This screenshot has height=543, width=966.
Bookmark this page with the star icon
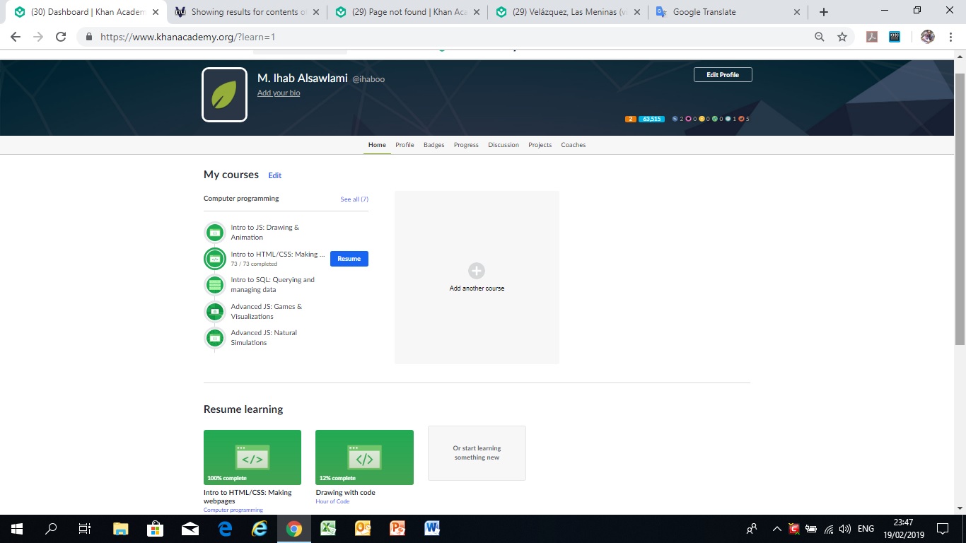point(842,37)
